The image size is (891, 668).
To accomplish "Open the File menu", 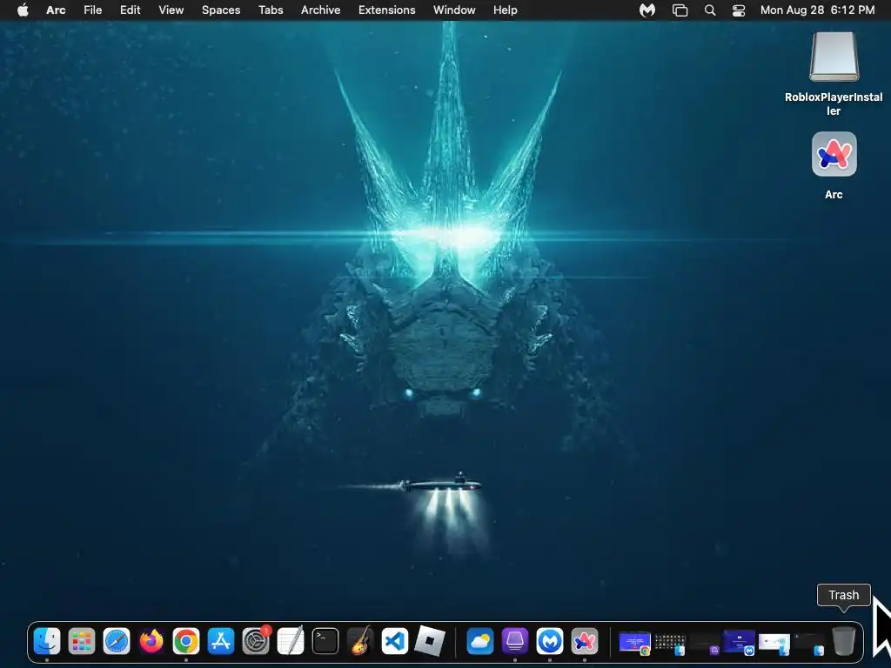I will click(x=92, y=10).
